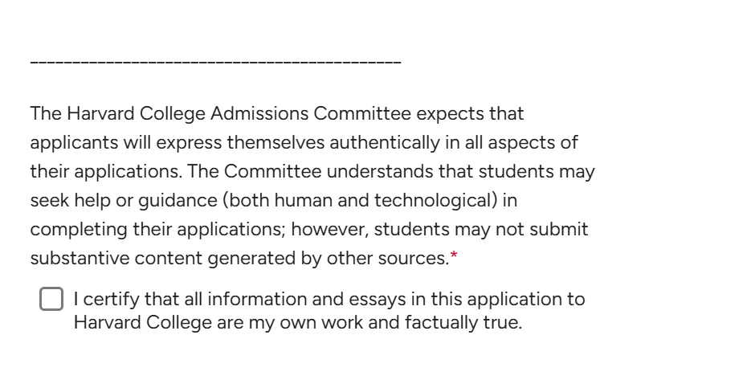Image resolution: width=747 pixels, height=388 pixels.
Task: Click the words 'this application to' in the label
Action: point(508,300)
